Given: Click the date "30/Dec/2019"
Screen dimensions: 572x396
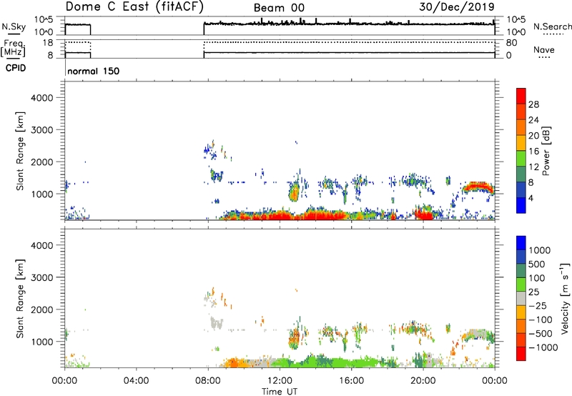Looking at the screenshot, I should [x=457, y=6].
